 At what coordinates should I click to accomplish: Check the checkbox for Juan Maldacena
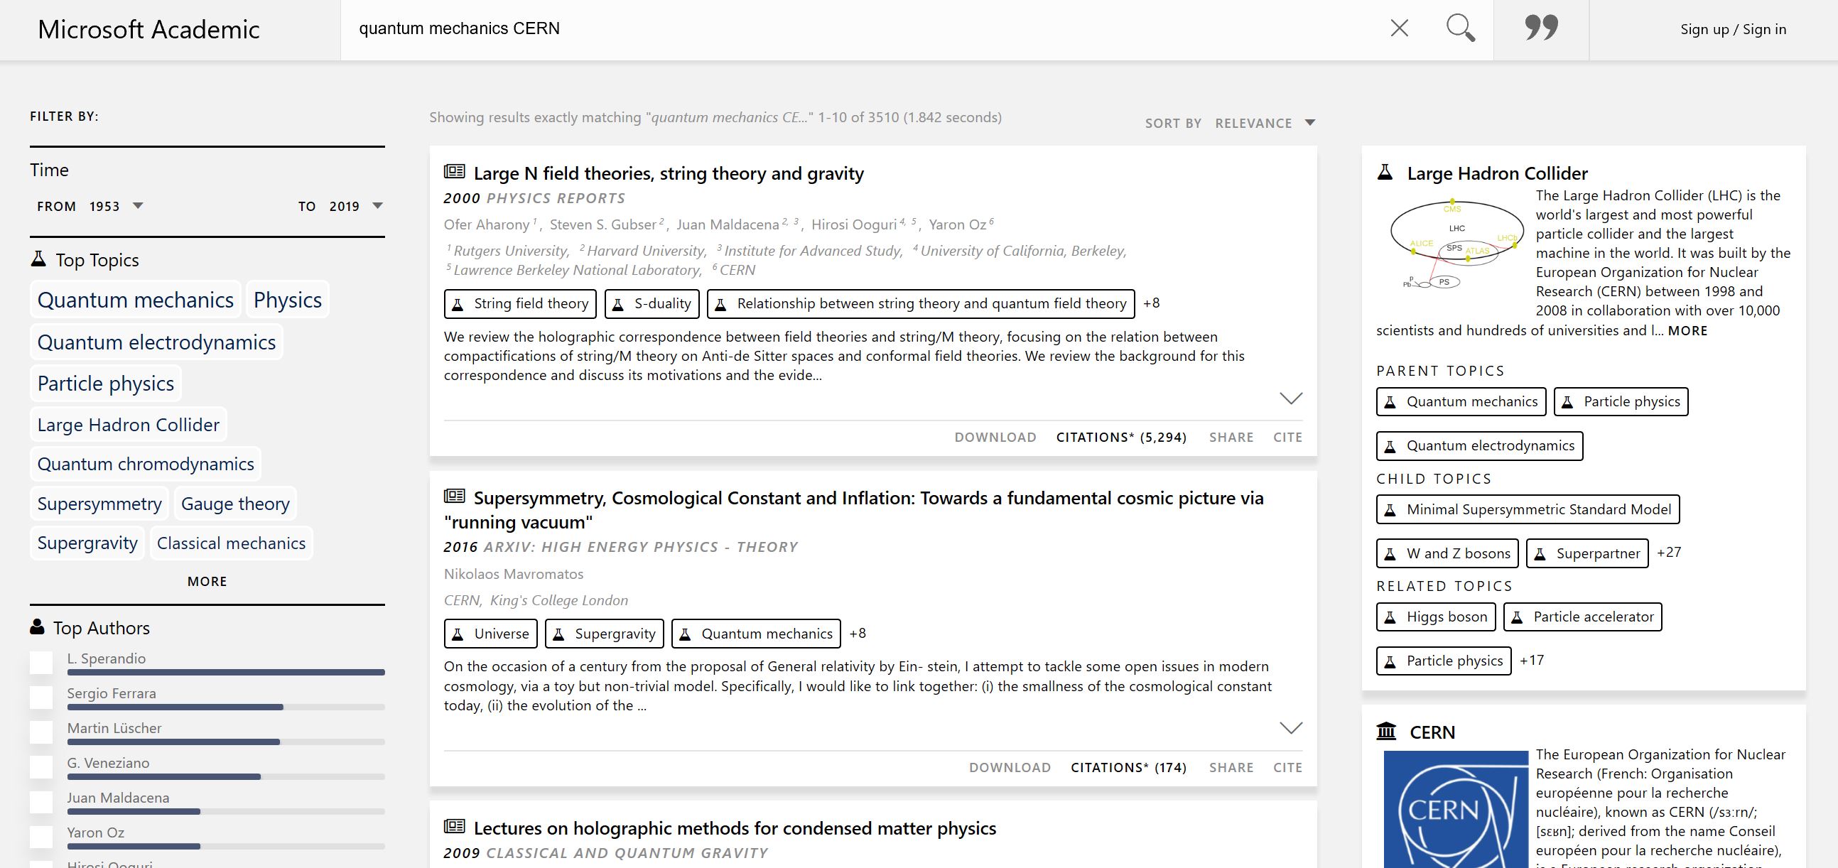pos(41,802)
